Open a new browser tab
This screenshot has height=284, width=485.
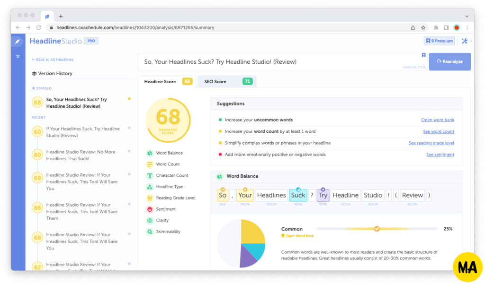point(61,16)
